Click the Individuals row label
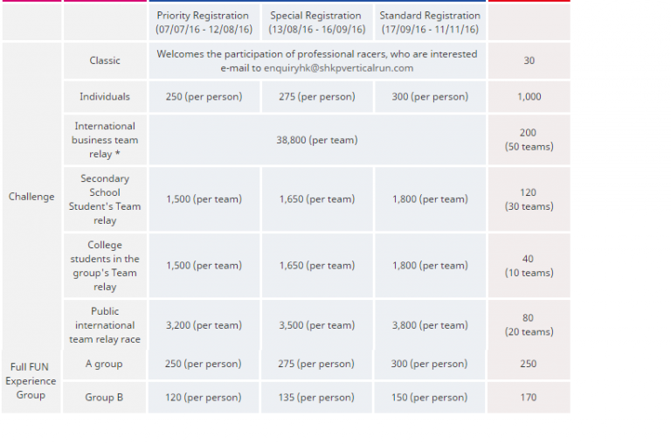 click(105, 97)
